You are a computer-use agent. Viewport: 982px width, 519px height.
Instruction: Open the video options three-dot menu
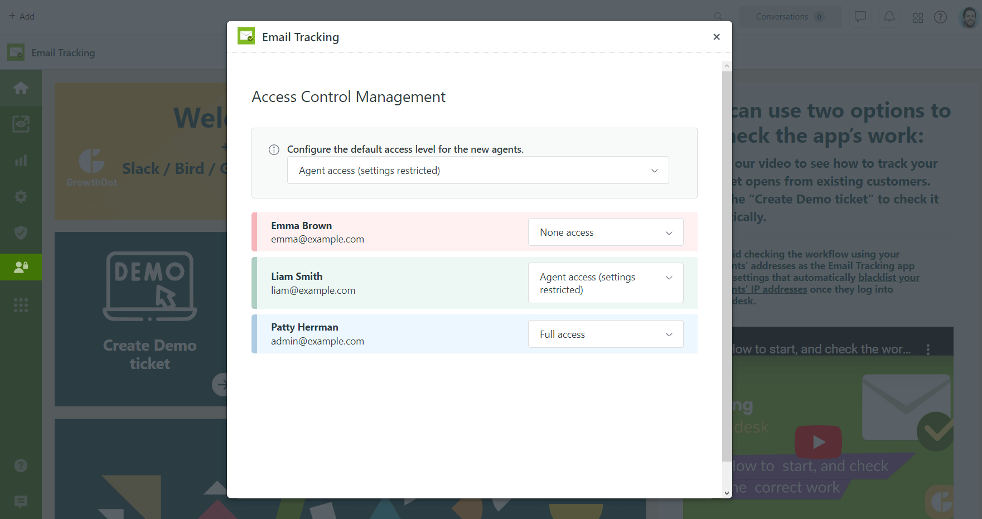pyautogui.click(x=928, y=349)
